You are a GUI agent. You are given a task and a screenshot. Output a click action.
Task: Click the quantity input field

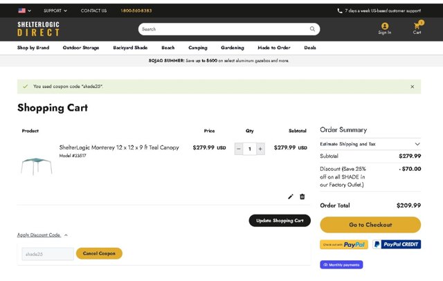(249, 149)
